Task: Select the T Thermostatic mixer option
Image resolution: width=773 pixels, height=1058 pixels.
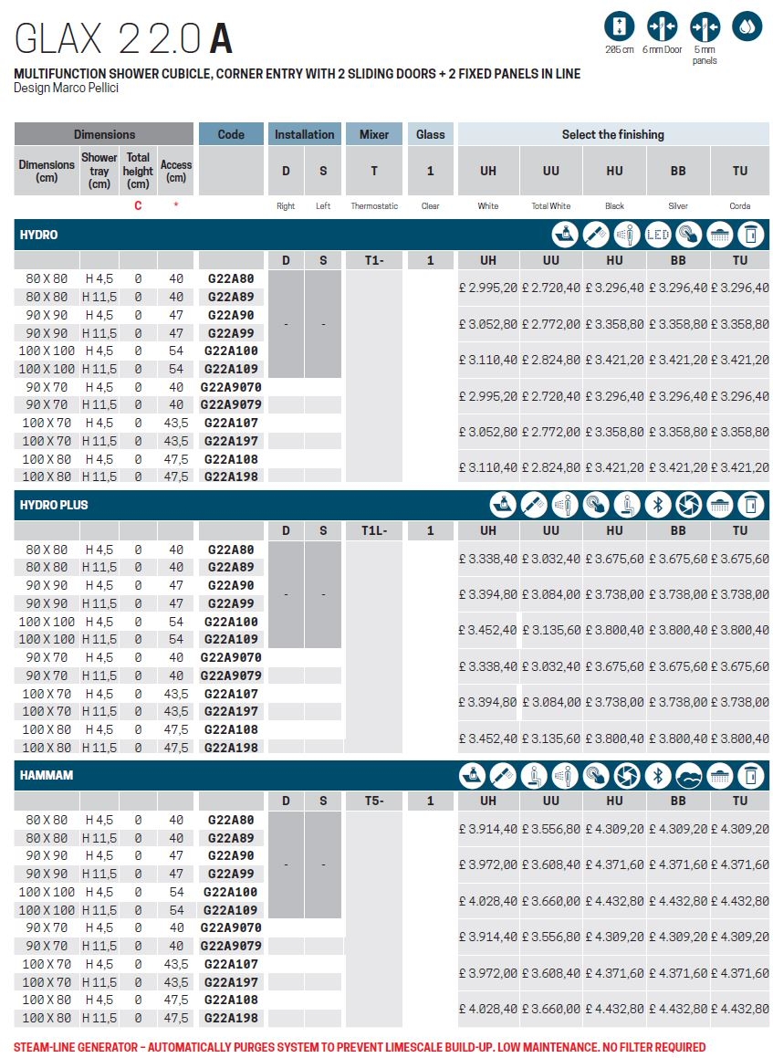Action: coord(372,171)
